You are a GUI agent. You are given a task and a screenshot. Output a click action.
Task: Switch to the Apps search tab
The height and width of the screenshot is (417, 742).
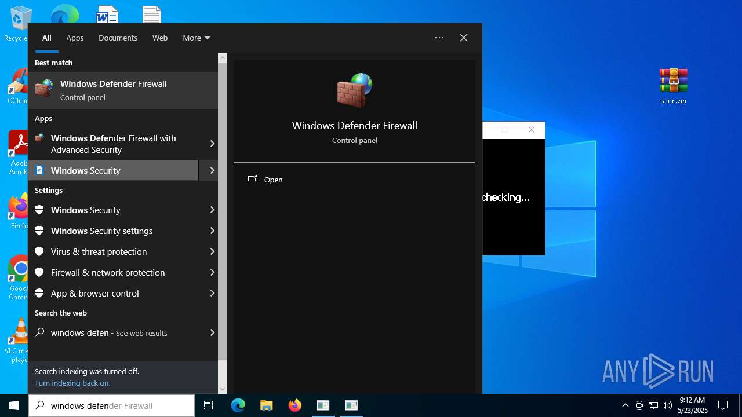click(75, 38)
